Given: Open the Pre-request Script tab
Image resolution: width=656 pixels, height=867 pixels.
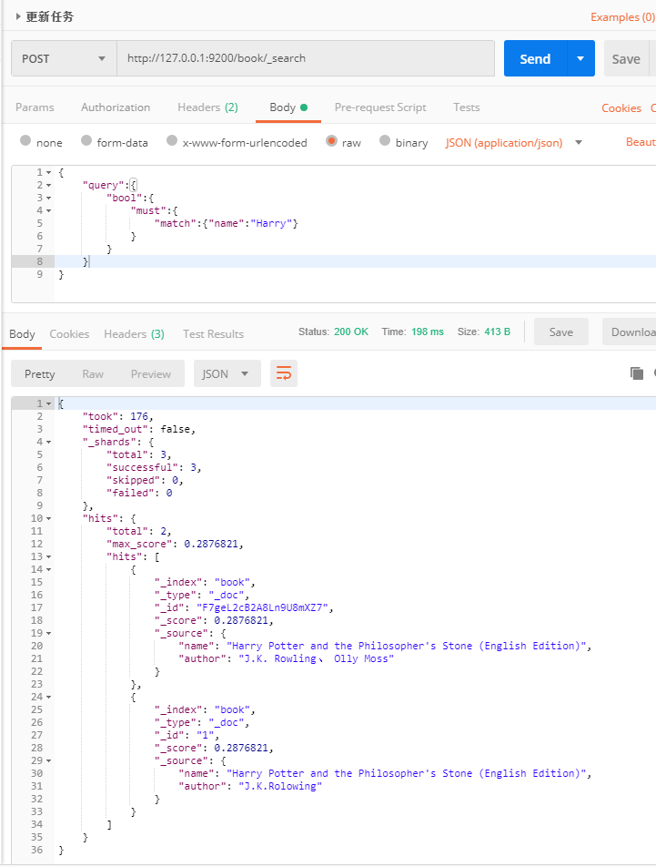Looking at the screenshot, I should (380, 107).
